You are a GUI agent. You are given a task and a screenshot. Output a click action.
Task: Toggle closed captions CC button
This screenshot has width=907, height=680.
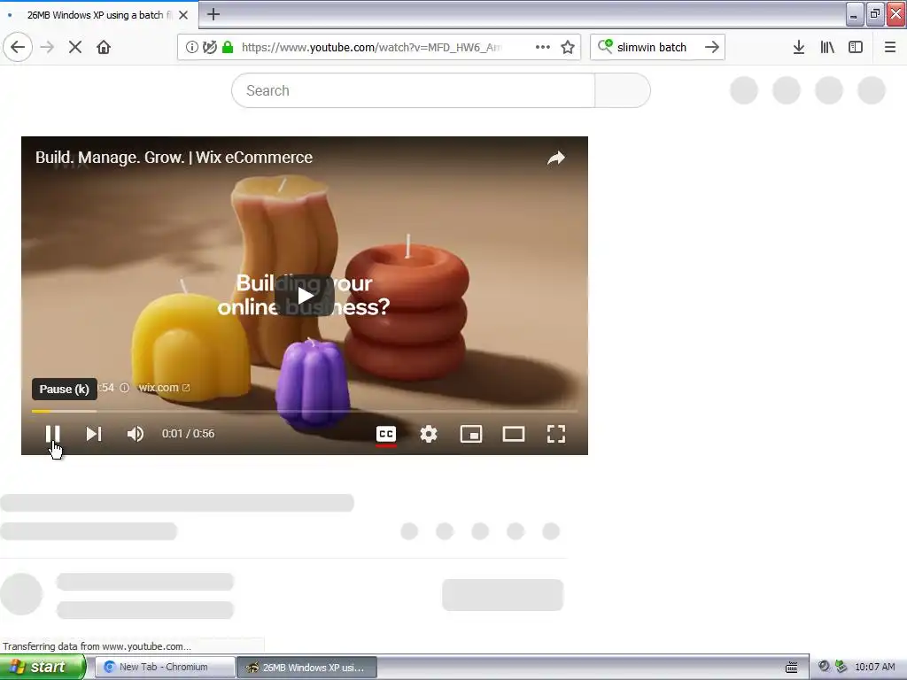386,434
